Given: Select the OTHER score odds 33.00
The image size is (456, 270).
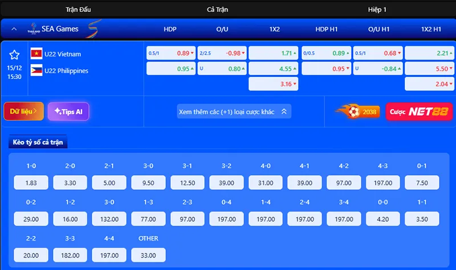Looking at the screenshot, I should tap(148, 255).
